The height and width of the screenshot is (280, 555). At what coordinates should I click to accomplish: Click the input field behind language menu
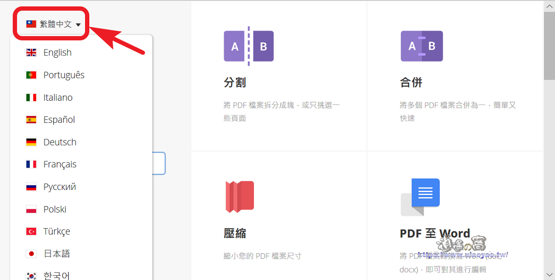159,164
